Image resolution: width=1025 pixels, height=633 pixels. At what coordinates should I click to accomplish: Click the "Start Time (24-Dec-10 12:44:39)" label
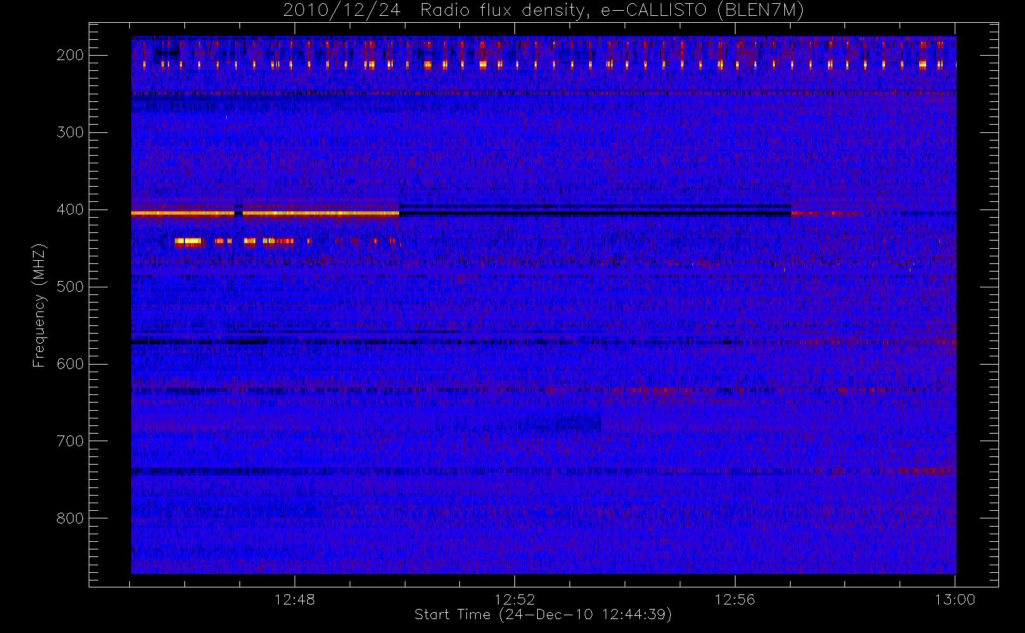[543, 615]
